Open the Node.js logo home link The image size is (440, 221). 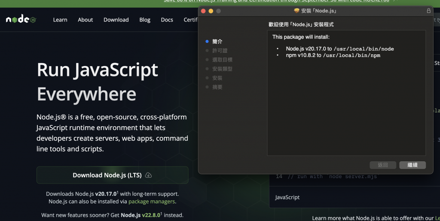click(x=21, y=19)
